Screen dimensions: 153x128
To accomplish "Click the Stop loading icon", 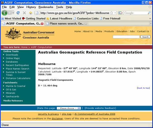I will (x=24, y=13).
